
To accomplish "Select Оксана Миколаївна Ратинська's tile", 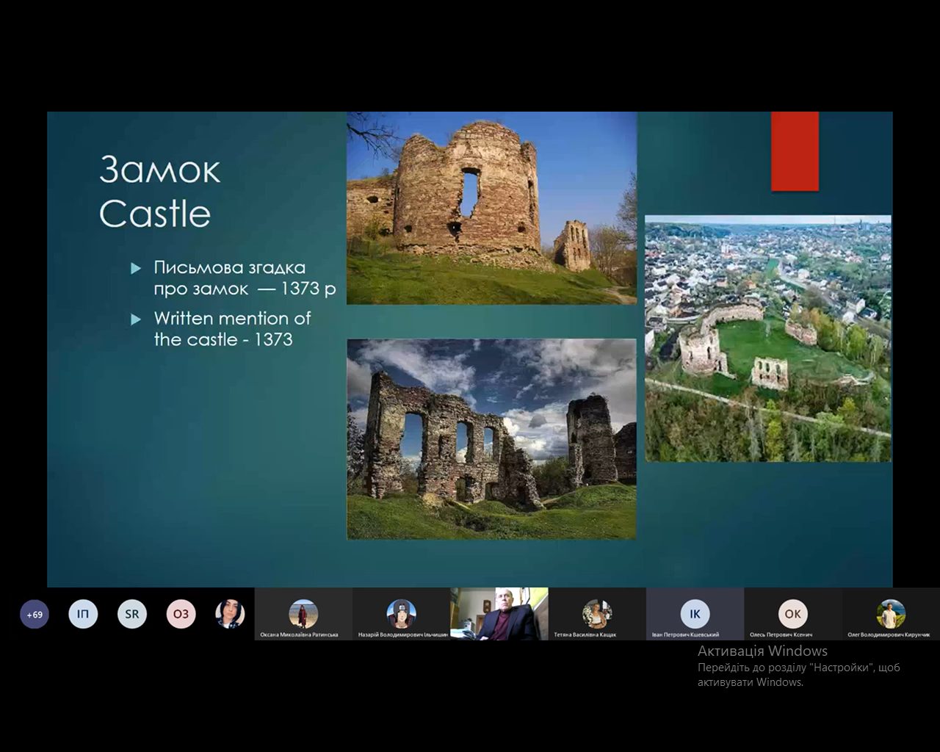I will (303, 615).
